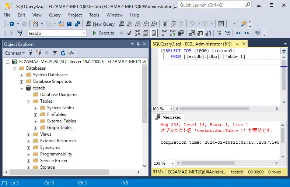Screen dimensions: 290x187
Task: Click the New Query button
Action: [x=100, y=24]
